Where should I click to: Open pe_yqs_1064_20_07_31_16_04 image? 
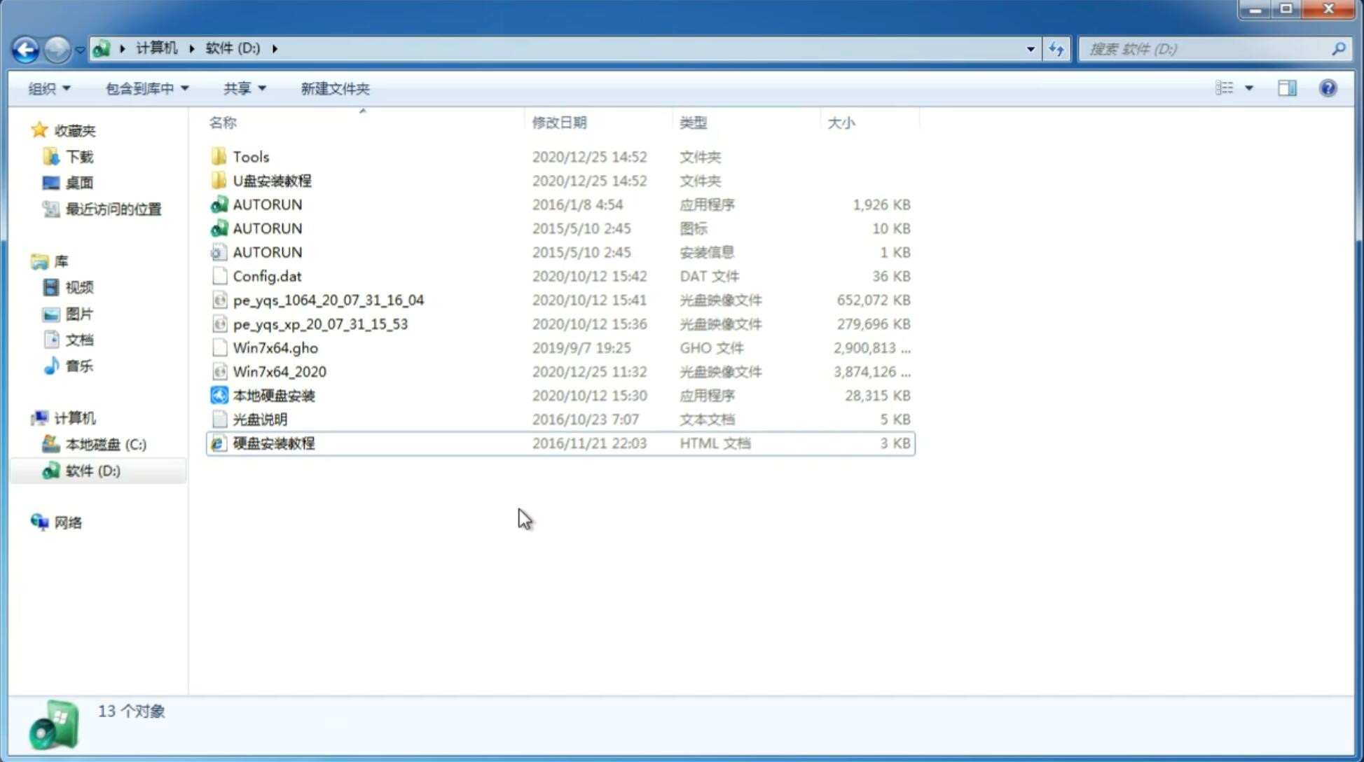tap(329, 300)
